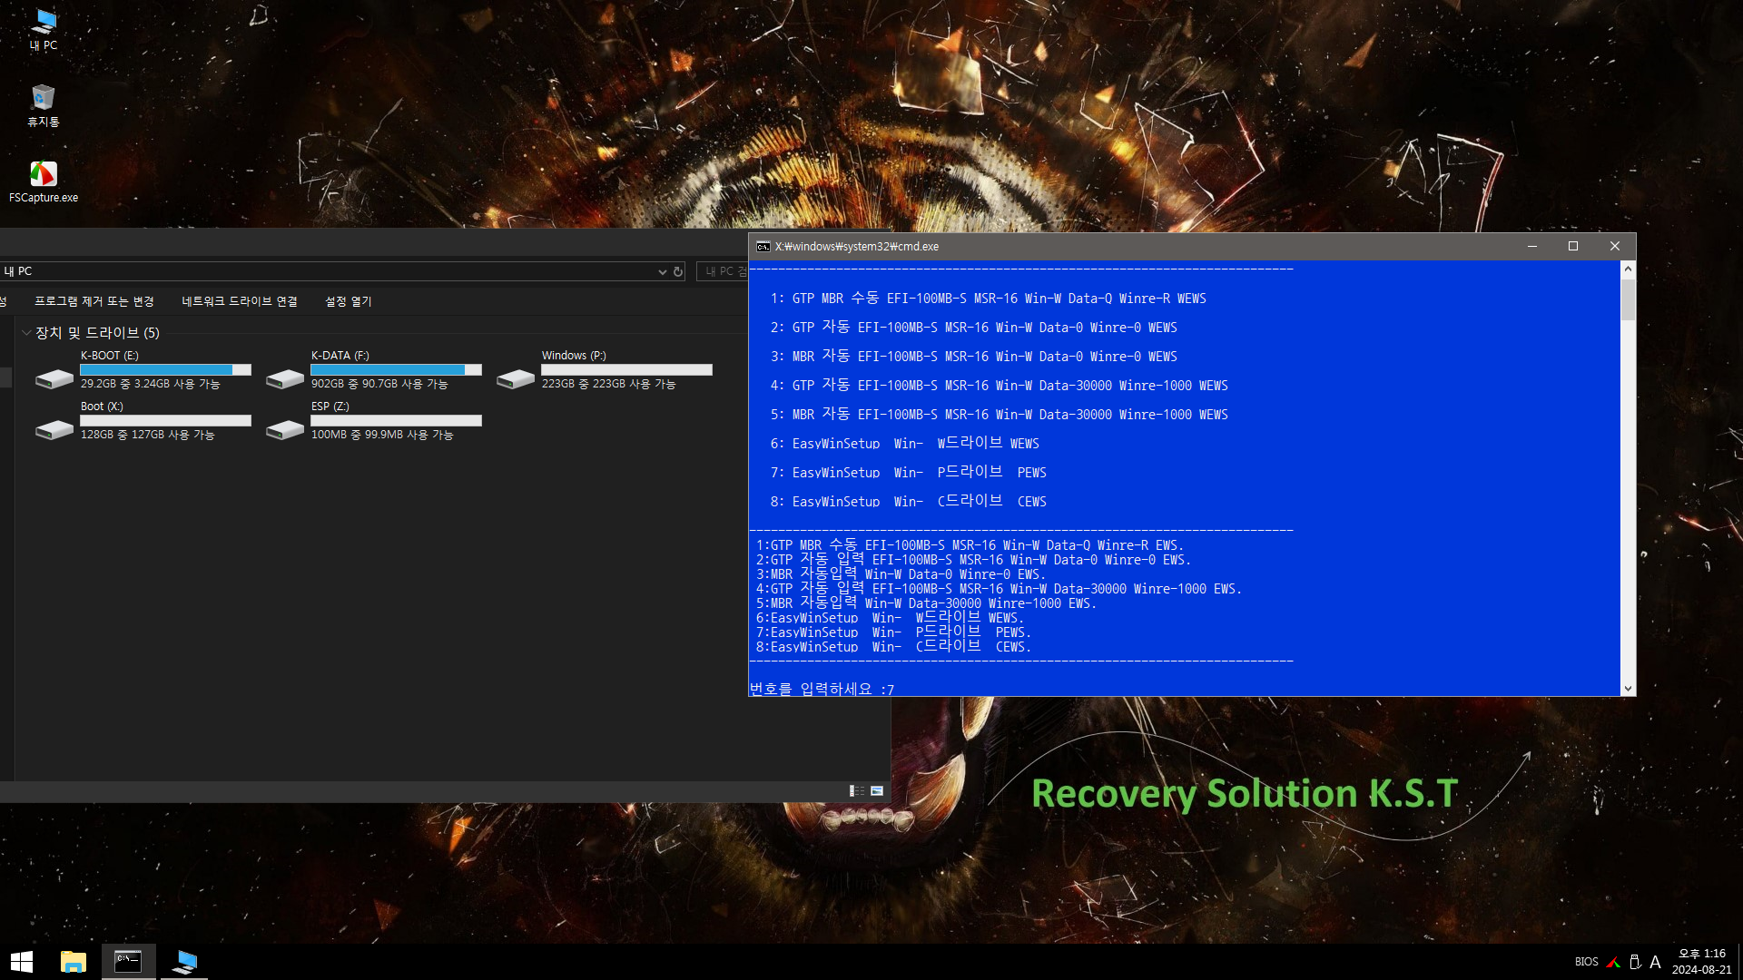Click menu line 5: MBR 자동 Data-30000
This screenshot has width=1743, height=980.
(999, 415)
